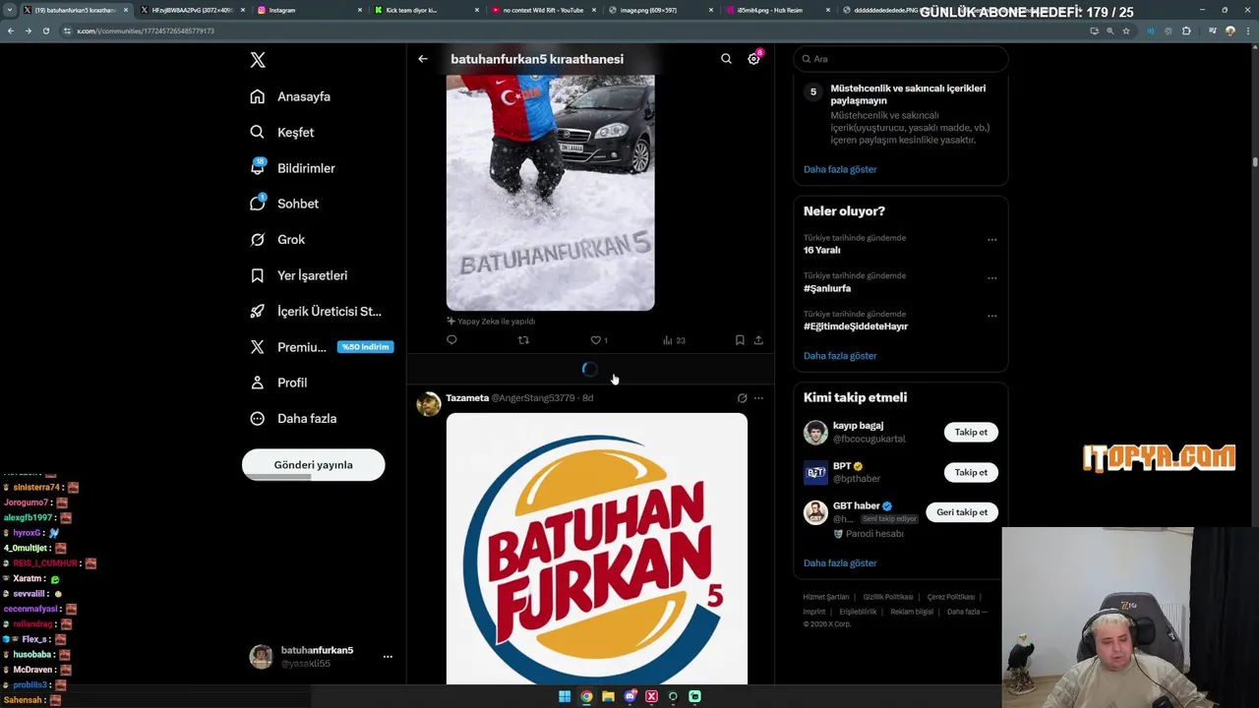Viewport: 1259px width, 708px height.
Task: Click the browser address bar URL
Action: (x=146, y=30)
